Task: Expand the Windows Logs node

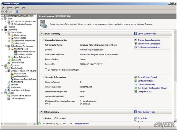Action: [x=9, y=38]
